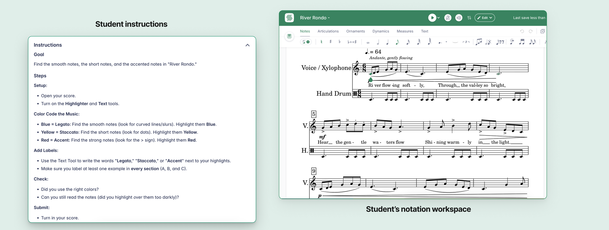Open the Dynamics tab
This screenshot has width=609, height=230.
click(381, 31)
